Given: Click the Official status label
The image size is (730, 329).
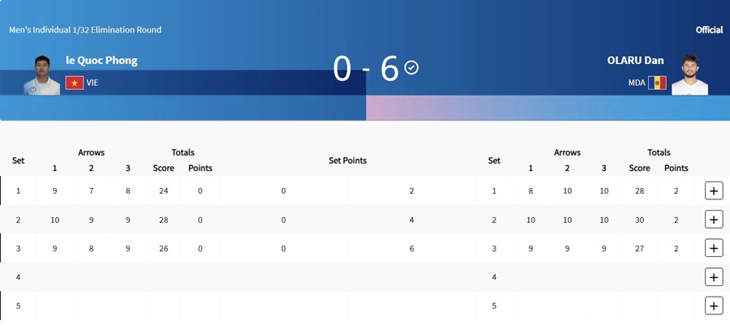Looking at the screenshot, I should tap(710, 30).
